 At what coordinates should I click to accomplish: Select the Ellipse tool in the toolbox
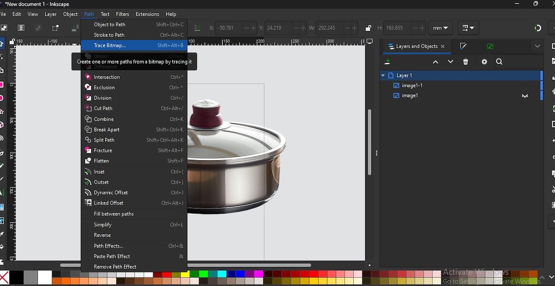pyautogui.click(x=2, y=98)
